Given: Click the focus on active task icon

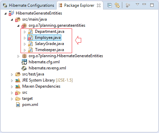Looking at the screenshot, I should click(x=128, y=5).
